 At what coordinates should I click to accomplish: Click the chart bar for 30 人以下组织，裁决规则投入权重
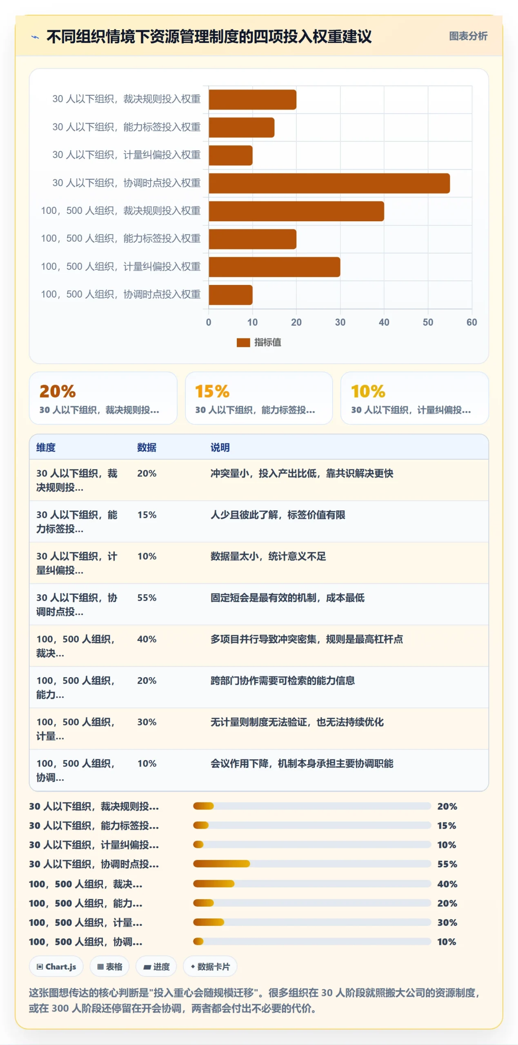(x=252, y=100)
